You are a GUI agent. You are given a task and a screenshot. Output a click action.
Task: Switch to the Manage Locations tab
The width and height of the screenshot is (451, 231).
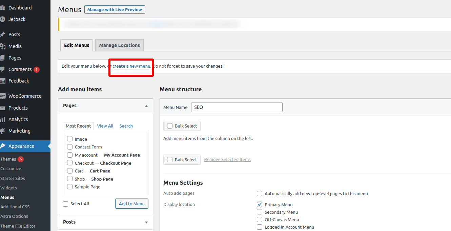pyautogui.click(x=120, y=45)
